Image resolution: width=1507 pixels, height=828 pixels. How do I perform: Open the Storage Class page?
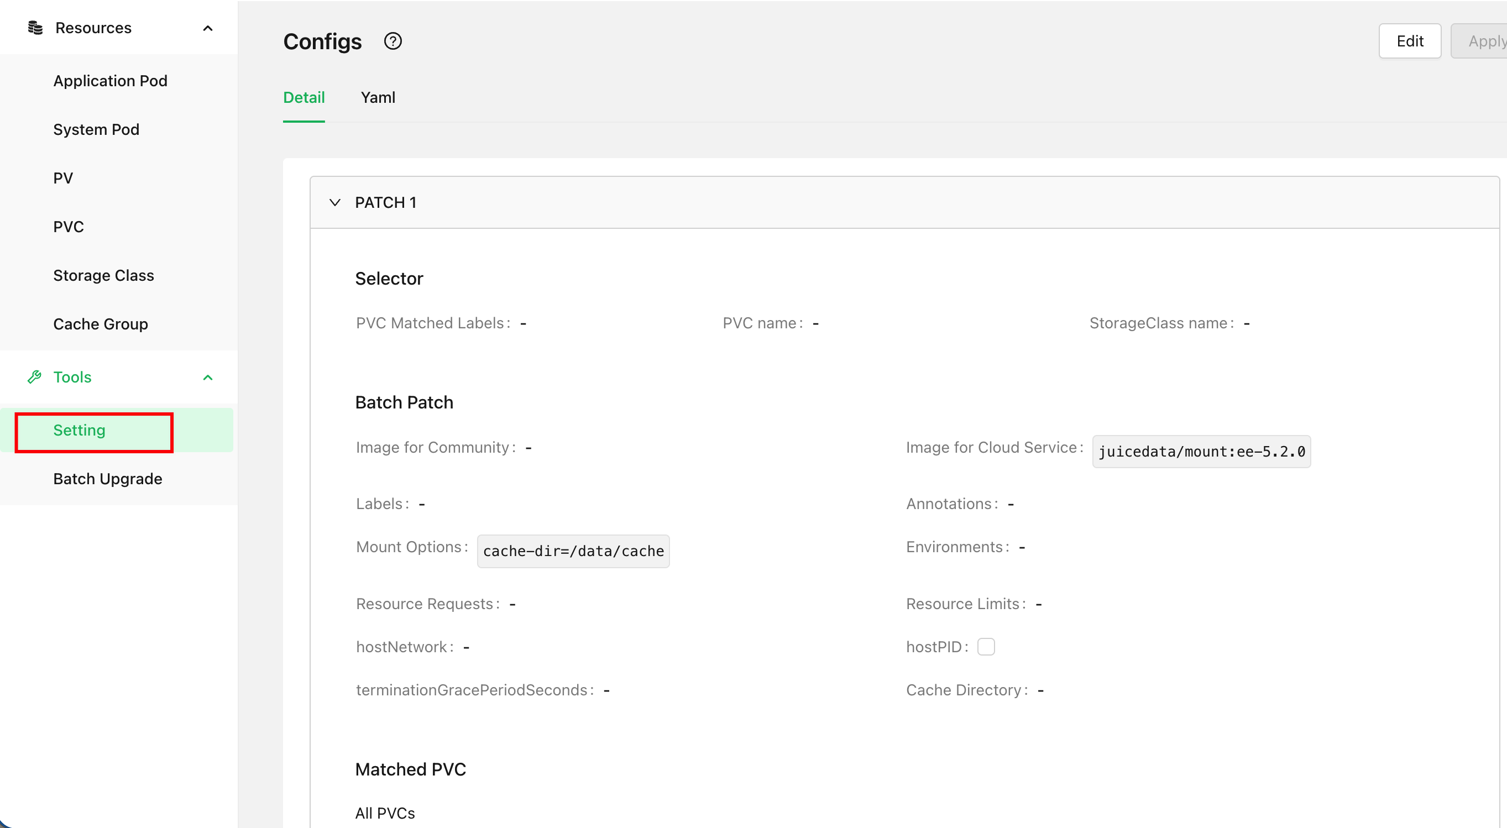pyautogui.click(x=103, y=275)
